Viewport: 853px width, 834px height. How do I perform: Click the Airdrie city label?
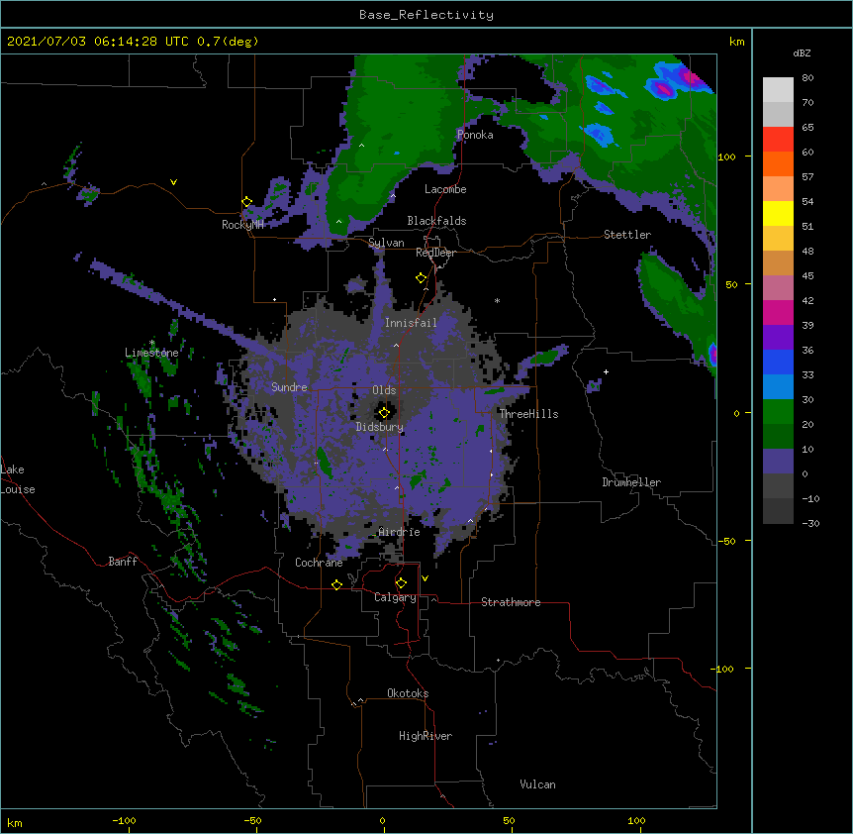pos(399,532)
